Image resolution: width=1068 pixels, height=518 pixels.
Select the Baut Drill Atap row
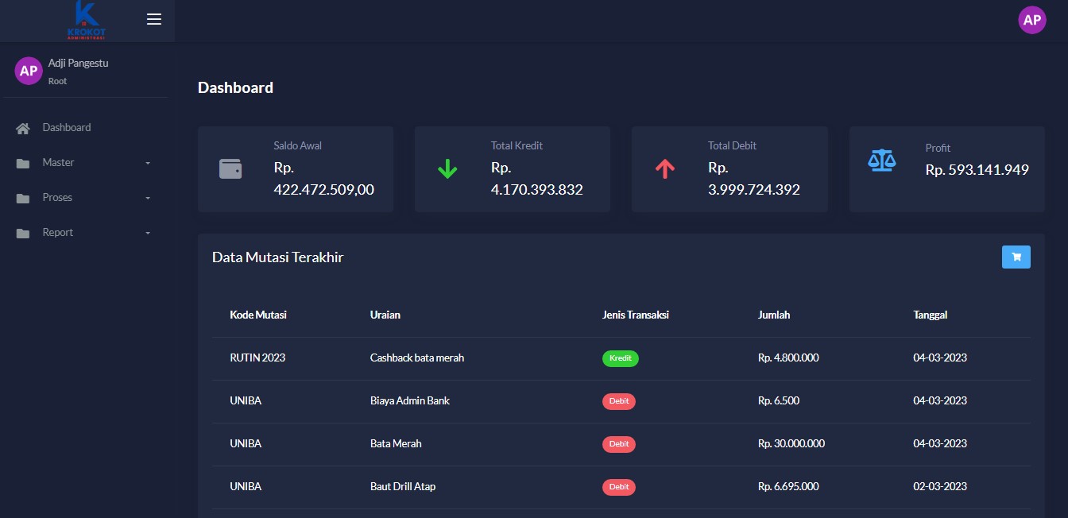pyautogui.click(x=403, y=486)
